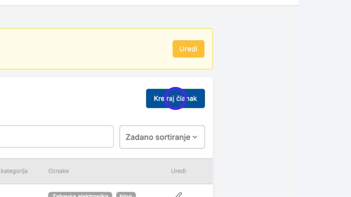This screenshot has width=351, height=197.
Task: Select the Zabavna elektronika tag
Action: [80, 195]
